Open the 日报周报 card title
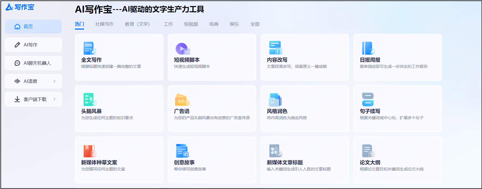The height and width of the screenshot is (189, 482). (370, 60)
